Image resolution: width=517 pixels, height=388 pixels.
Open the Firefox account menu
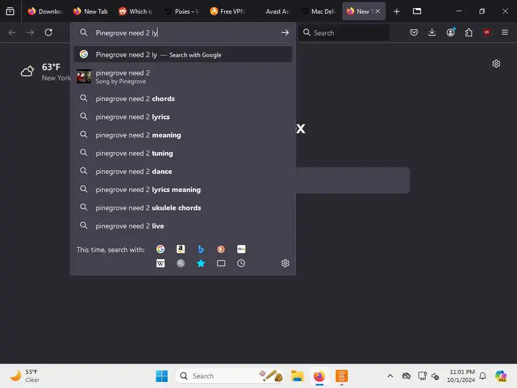[x=451, y=32]
